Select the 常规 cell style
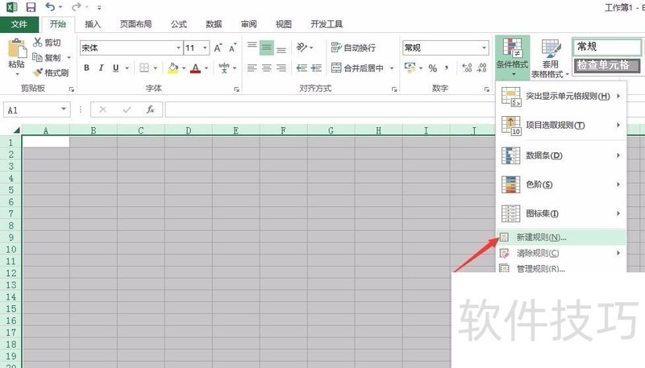The width and height of the screenshot is (645, 368). (x=606, y=47)
